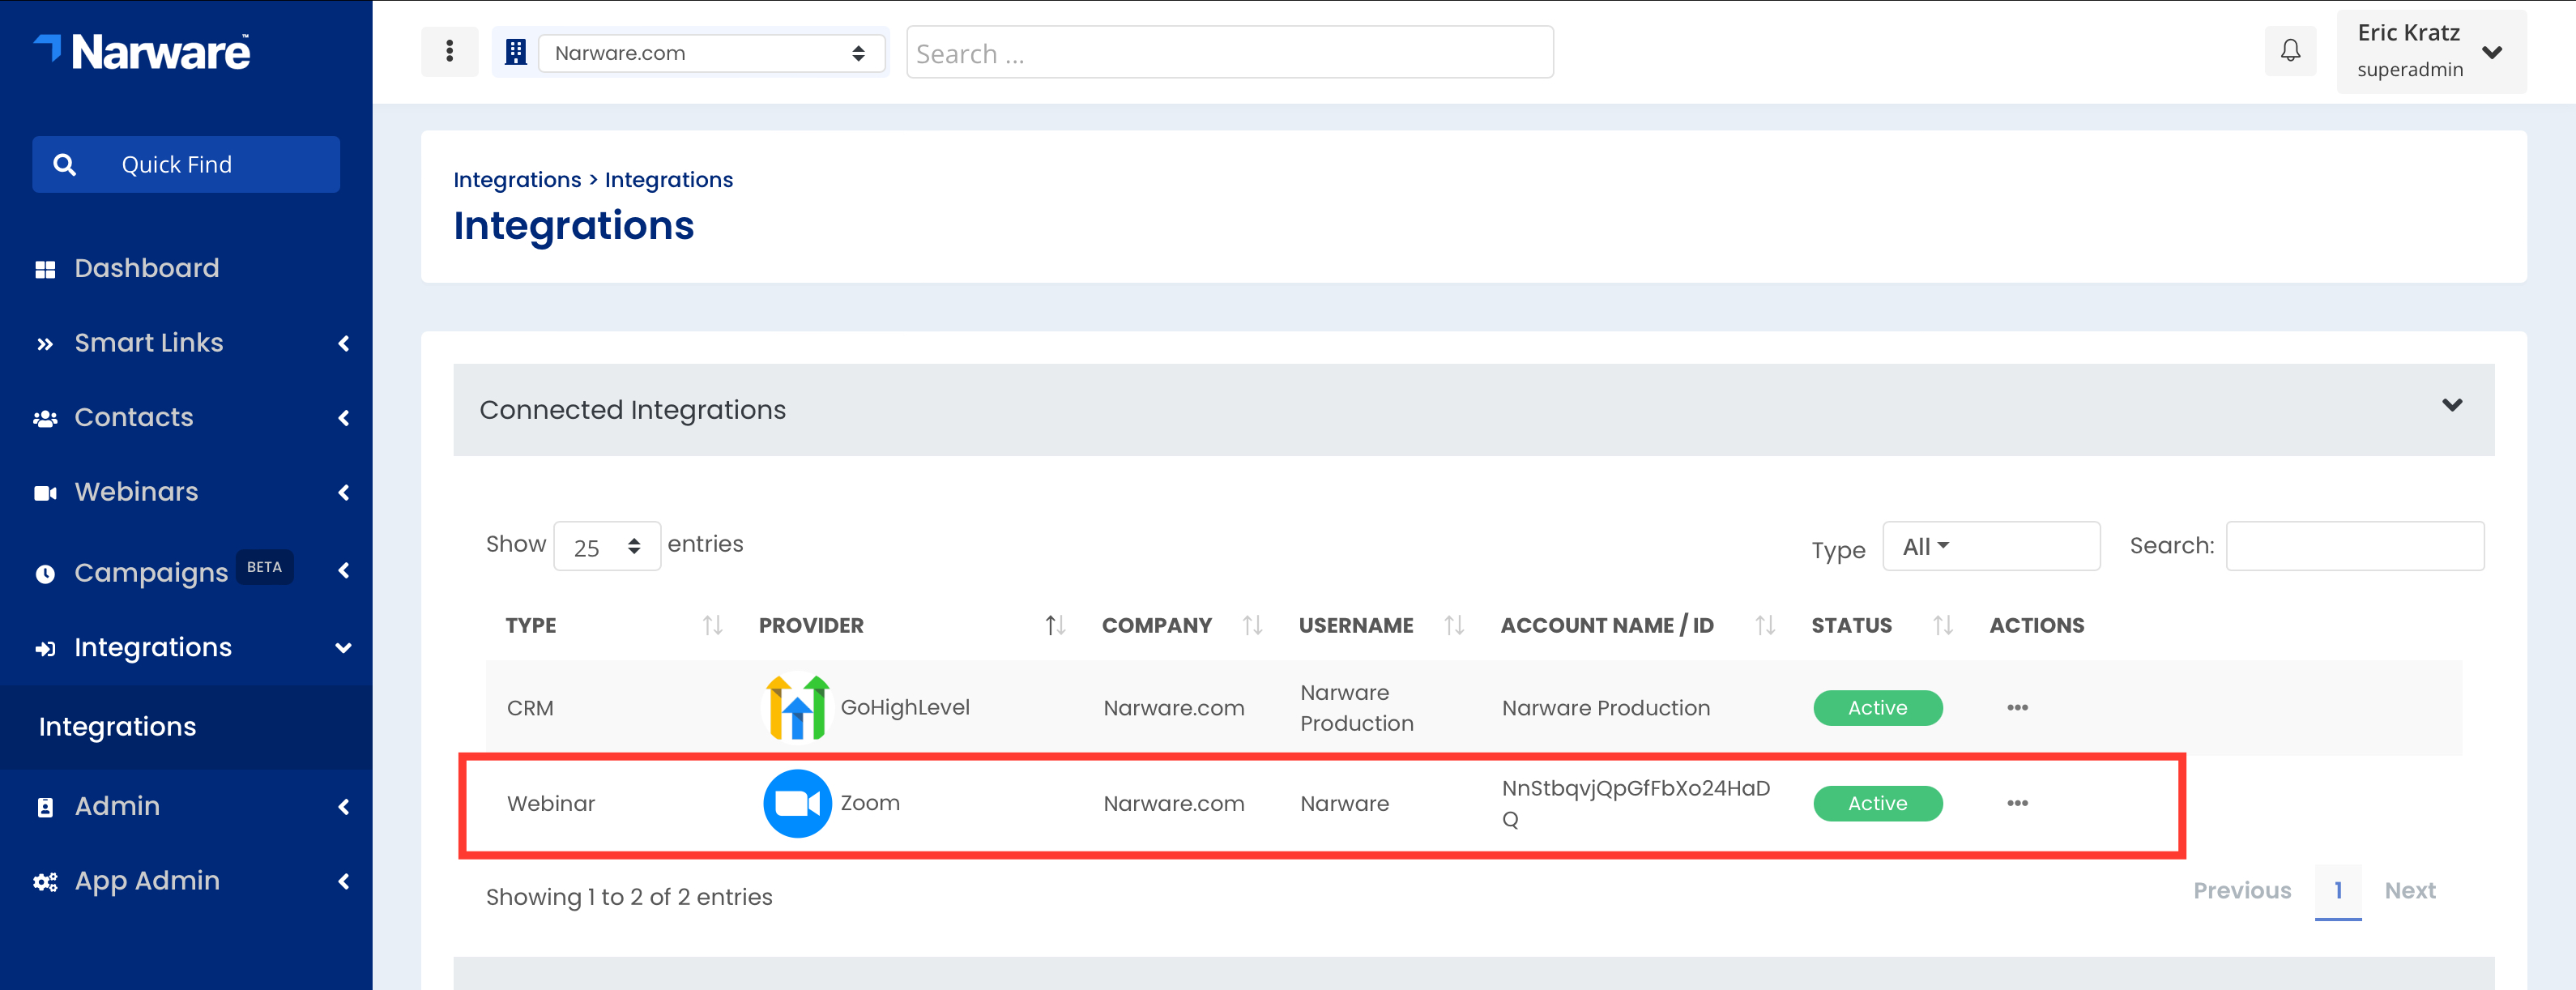Expand Smart Links submenu chevron
The width and height of the screenshot is (2576, 990).
coord(344,344)
